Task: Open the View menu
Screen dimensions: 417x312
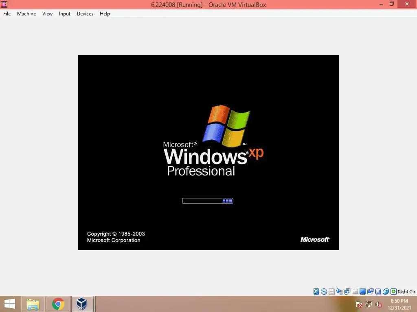Action: [47, 14]
